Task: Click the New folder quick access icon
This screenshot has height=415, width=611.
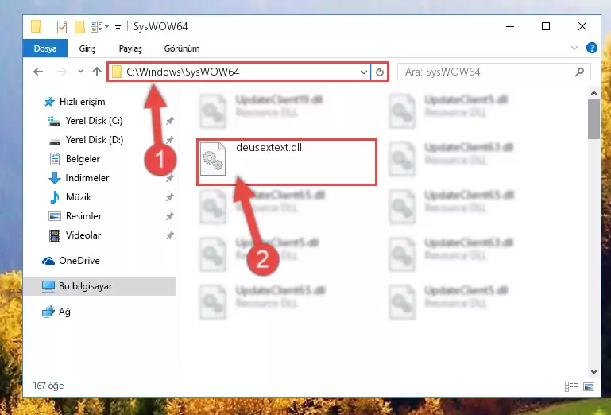Action: pyautogui.click(x=79, y=26)
